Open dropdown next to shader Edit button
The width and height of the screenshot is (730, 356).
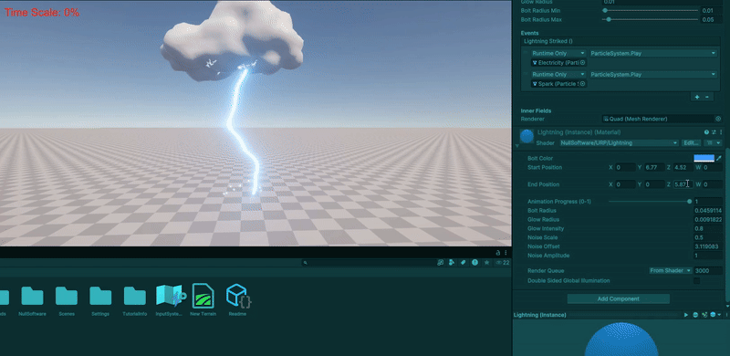(x=714, y=143)
